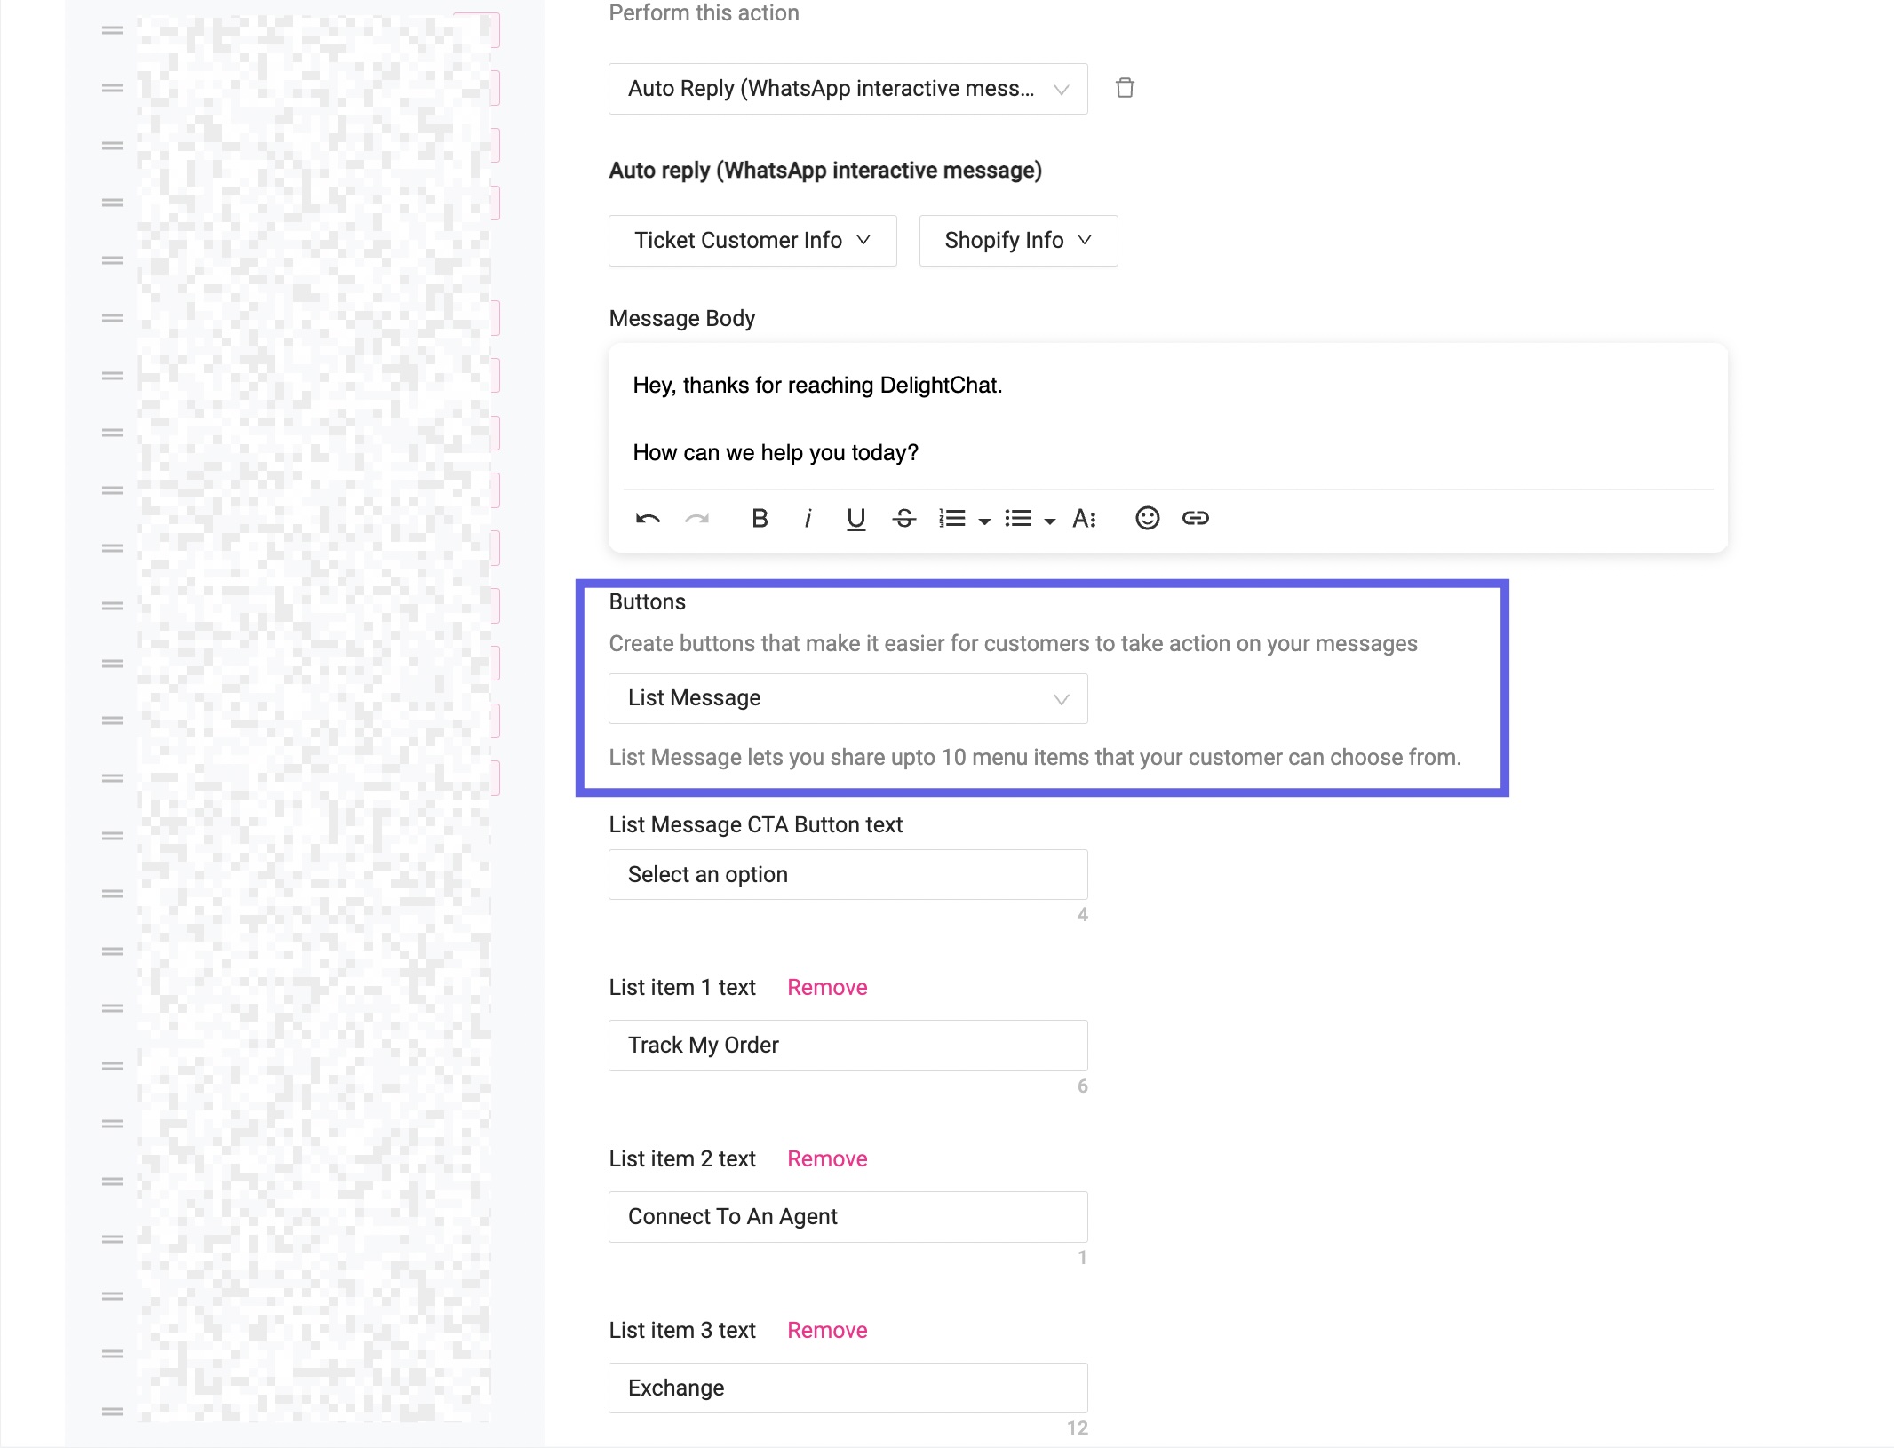Insert a bulleted list

tap(1018, 519)
